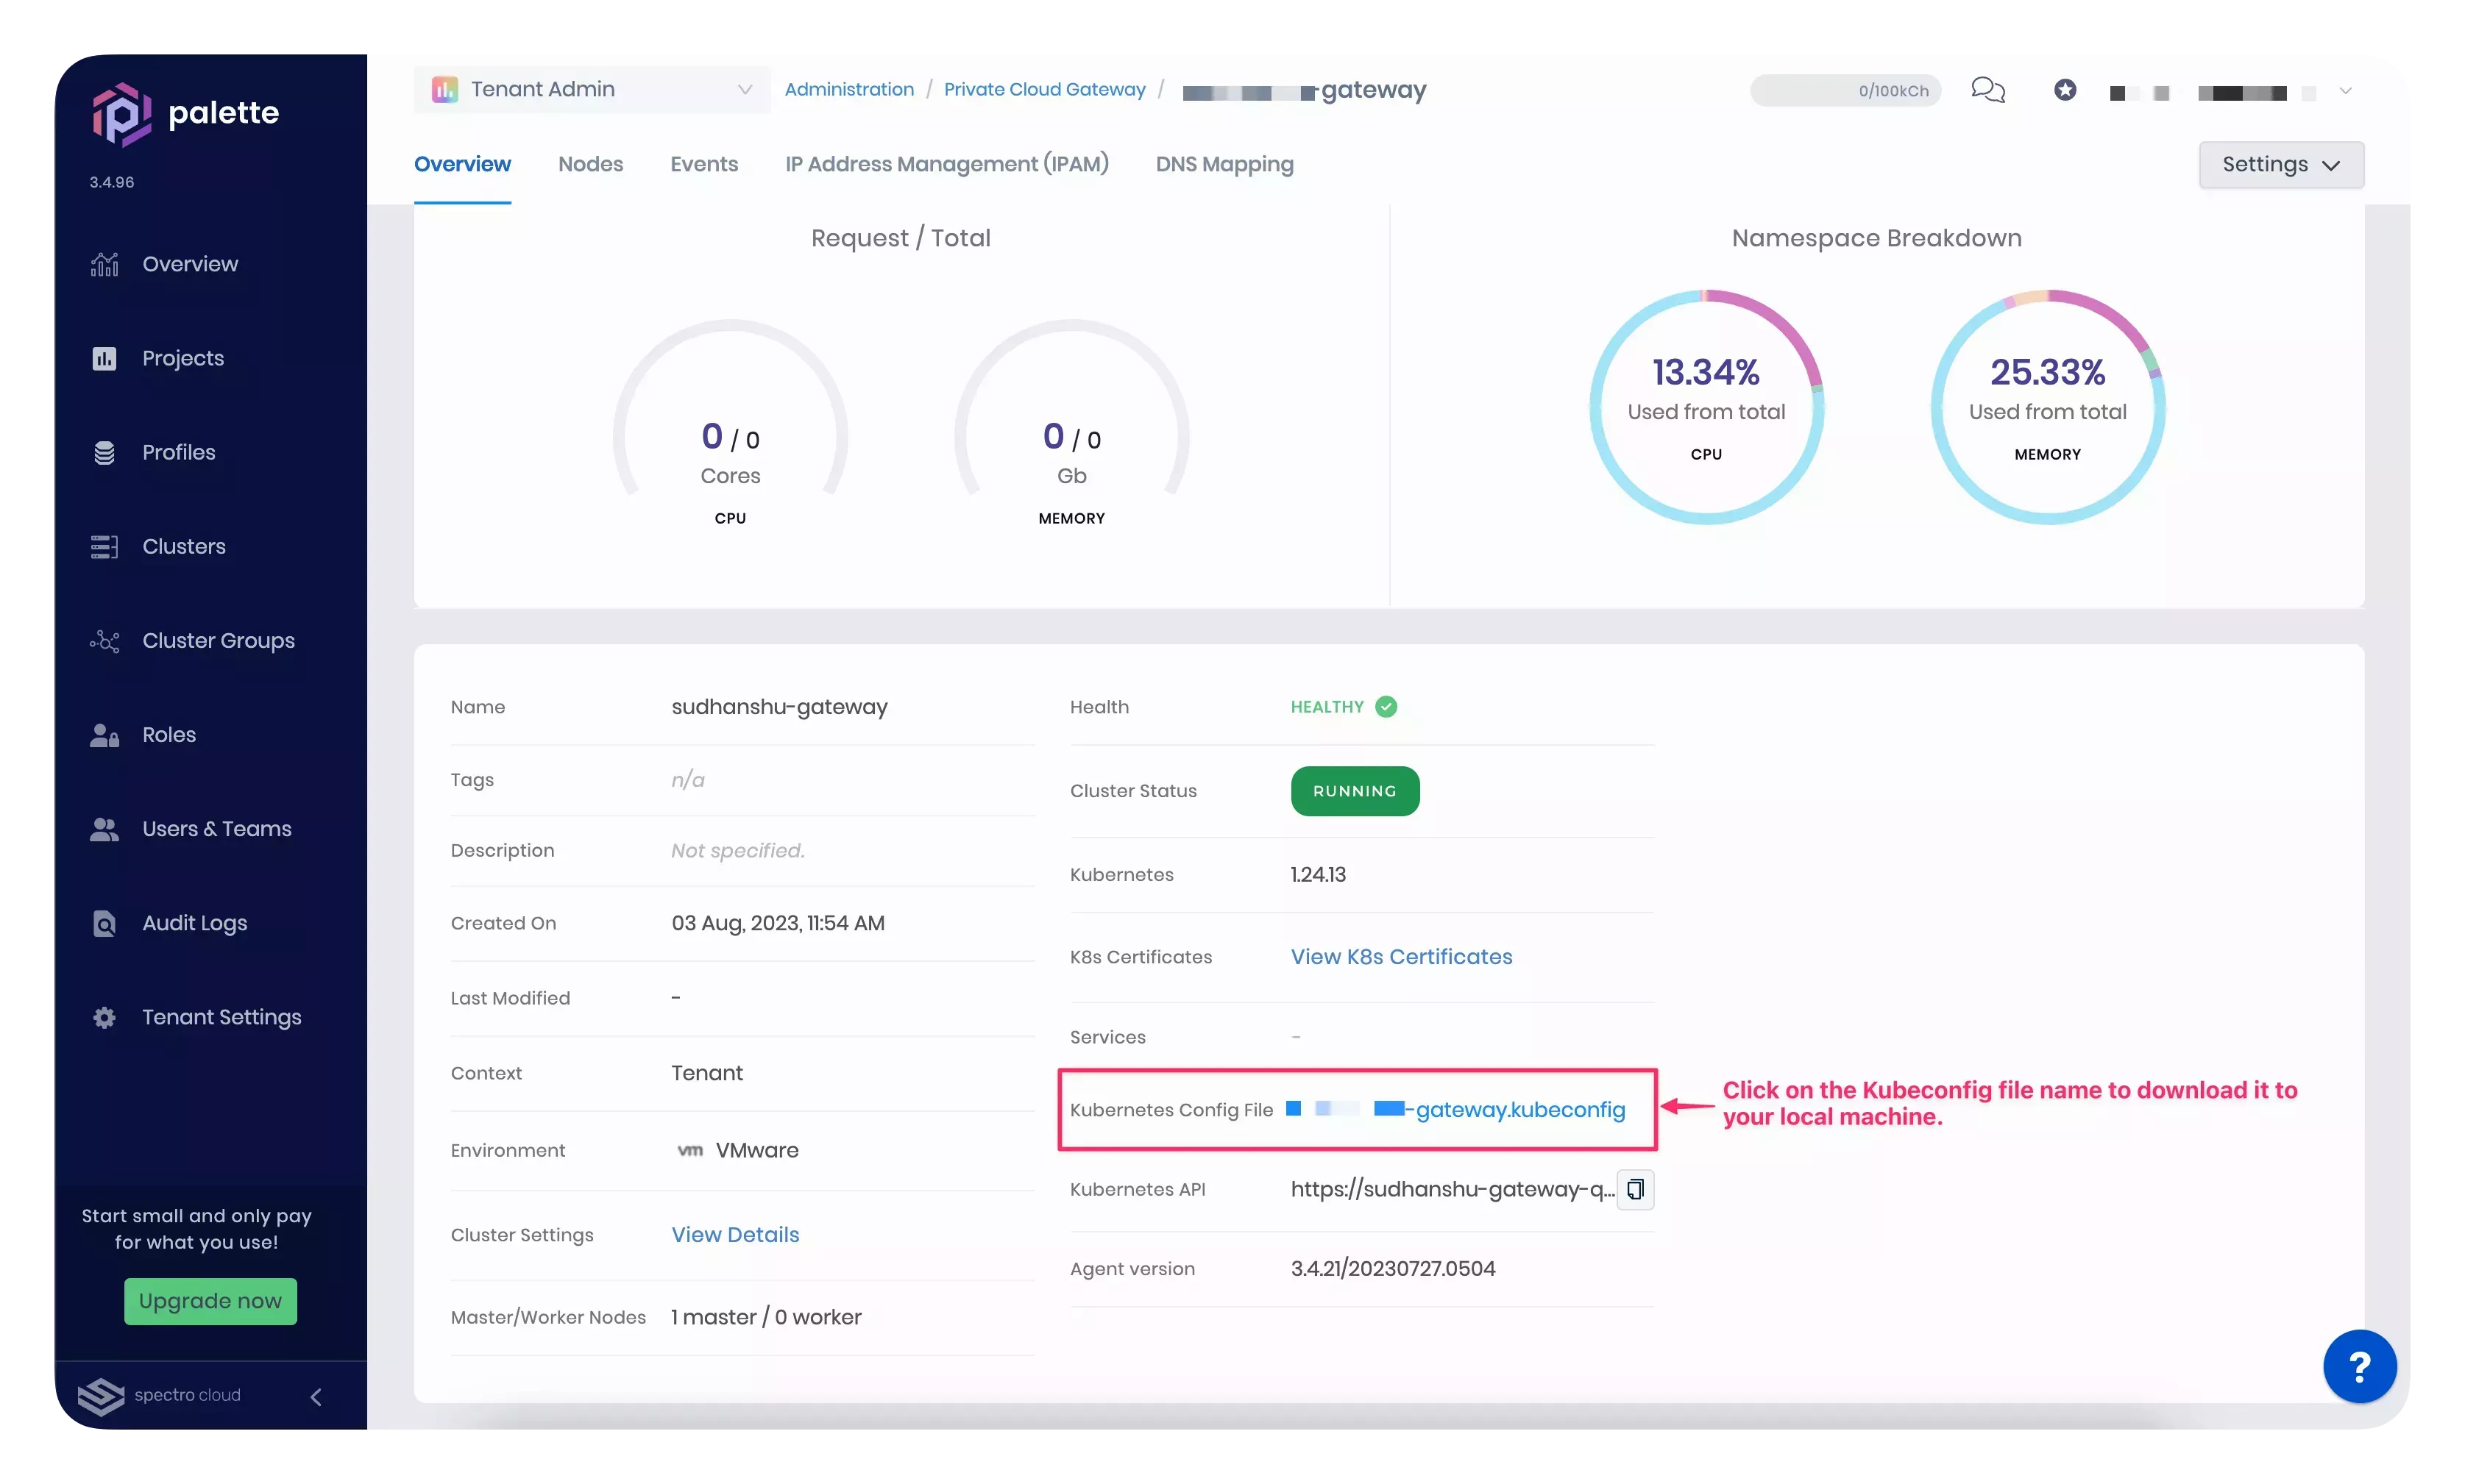Open View K8s Certificates link

1400,957
